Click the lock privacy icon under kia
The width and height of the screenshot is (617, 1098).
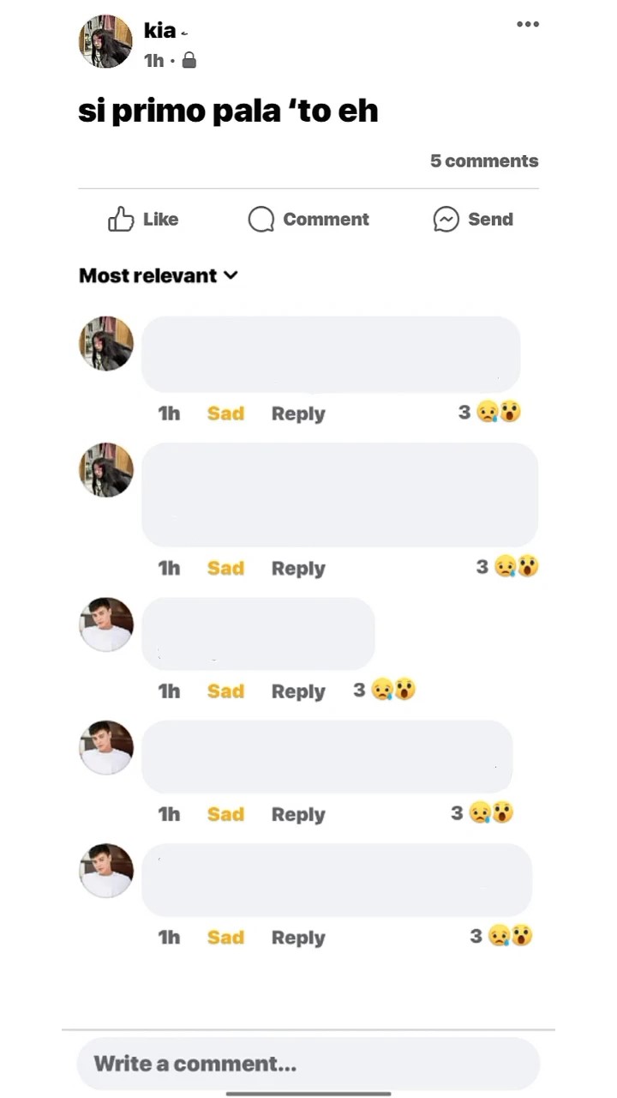coord(189,60)
